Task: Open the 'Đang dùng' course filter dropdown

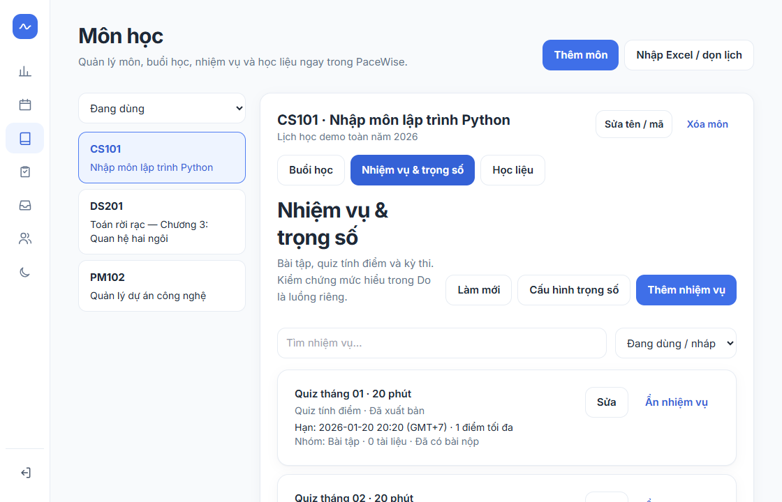Action: [162, 108]
